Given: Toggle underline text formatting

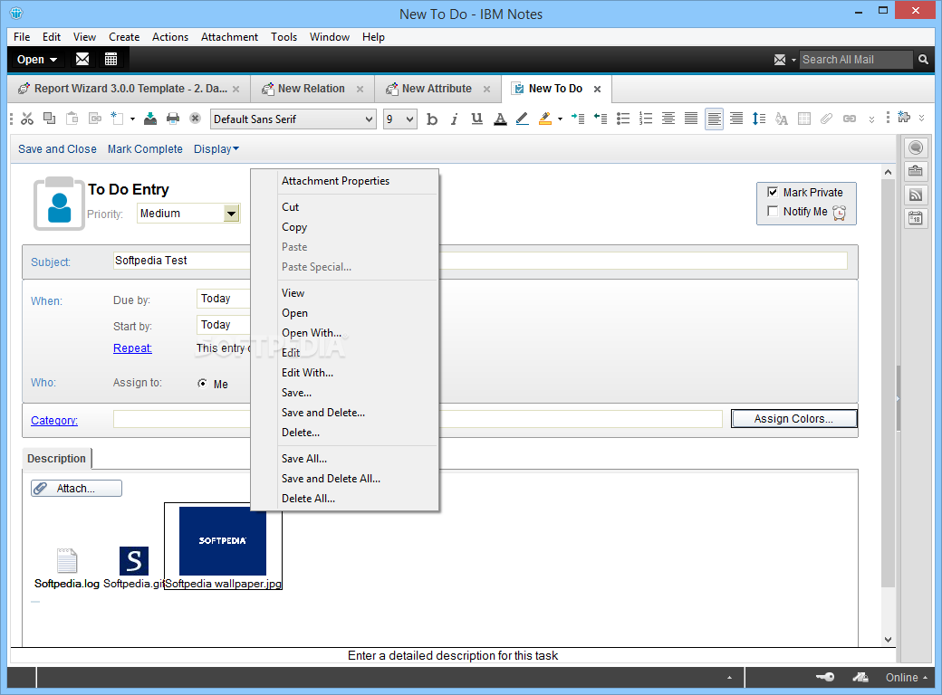Looking at the screenshot, I should (477, 119).
